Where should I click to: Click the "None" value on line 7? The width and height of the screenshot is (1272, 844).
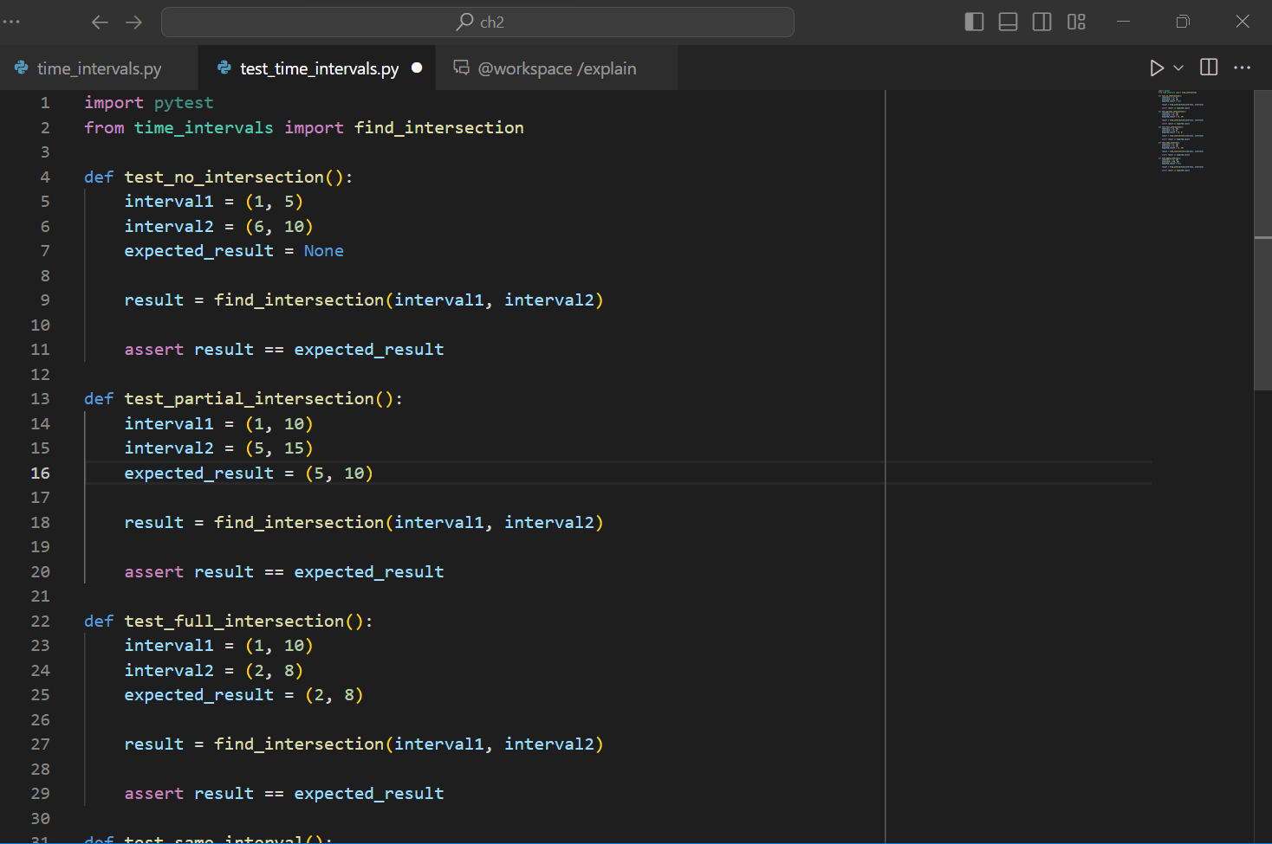pos(324,251)
